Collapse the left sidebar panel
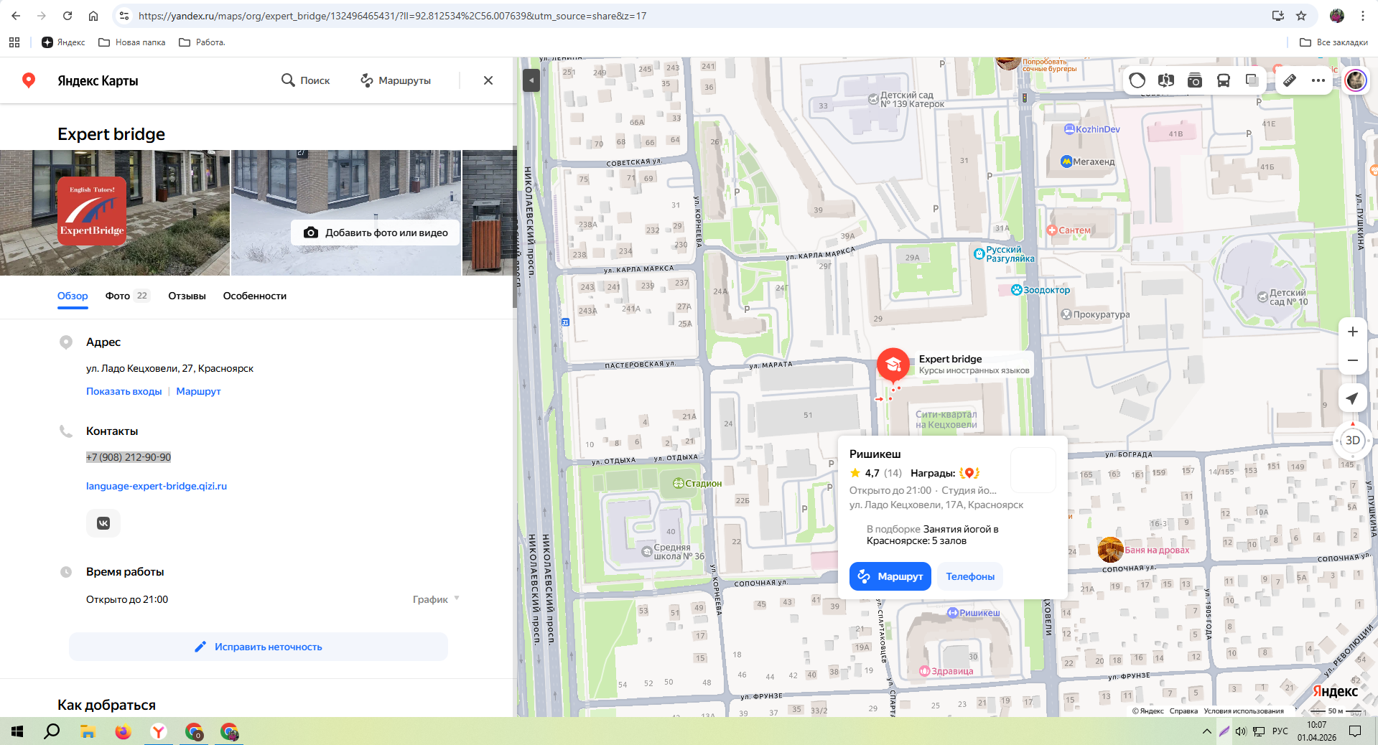The width and height of the screenshot is (1378, 745). [531, 80]
